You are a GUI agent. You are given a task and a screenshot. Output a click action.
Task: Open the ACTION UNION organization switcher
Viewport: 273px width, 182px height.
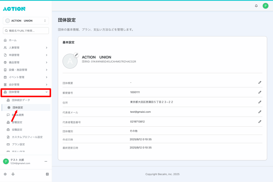pos(26,21)
